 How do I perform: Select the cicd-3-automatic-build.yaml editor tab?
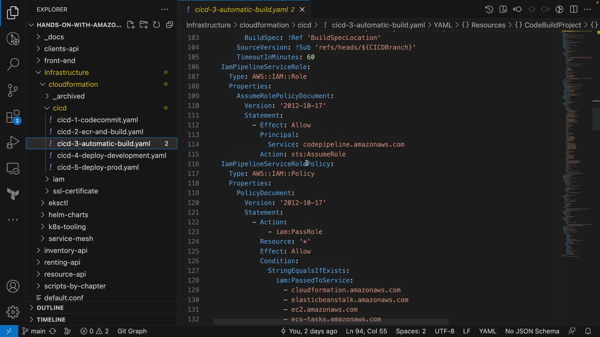click(241, 9)
